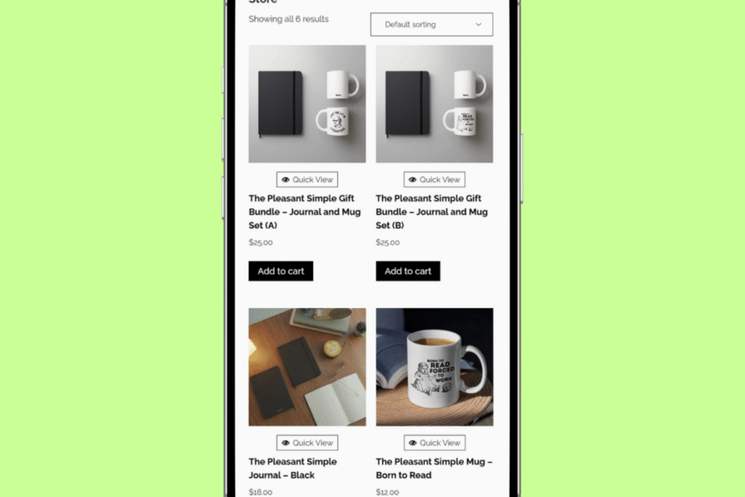Open the black journals on desk product image
Viewport: 745px width, 497px height.
(x=307, y=366)
